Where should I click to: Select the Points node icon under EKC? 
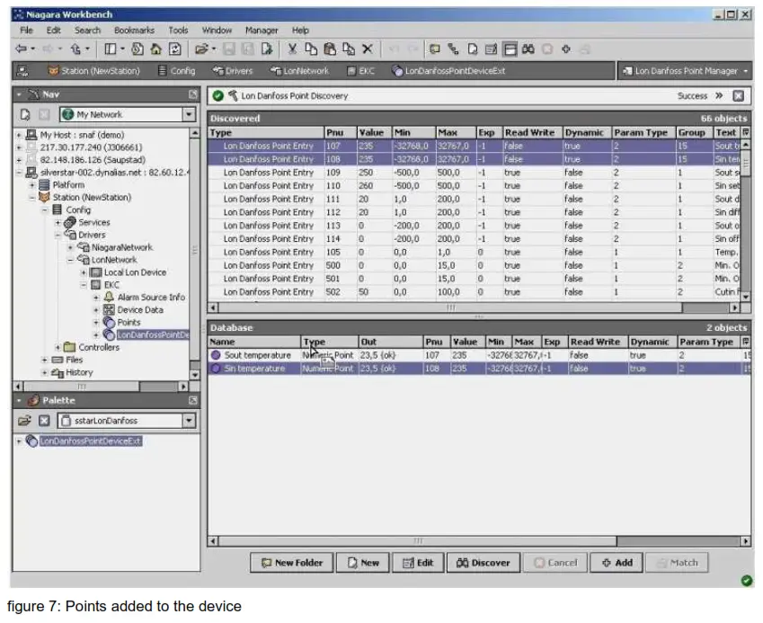click(x=110, y=322)
